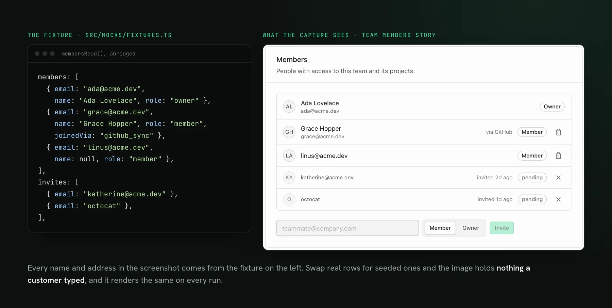Screen dimensions: 612x308
Task: Remove linus@acme.dev using the trash icon
Action: coord(558,156)
